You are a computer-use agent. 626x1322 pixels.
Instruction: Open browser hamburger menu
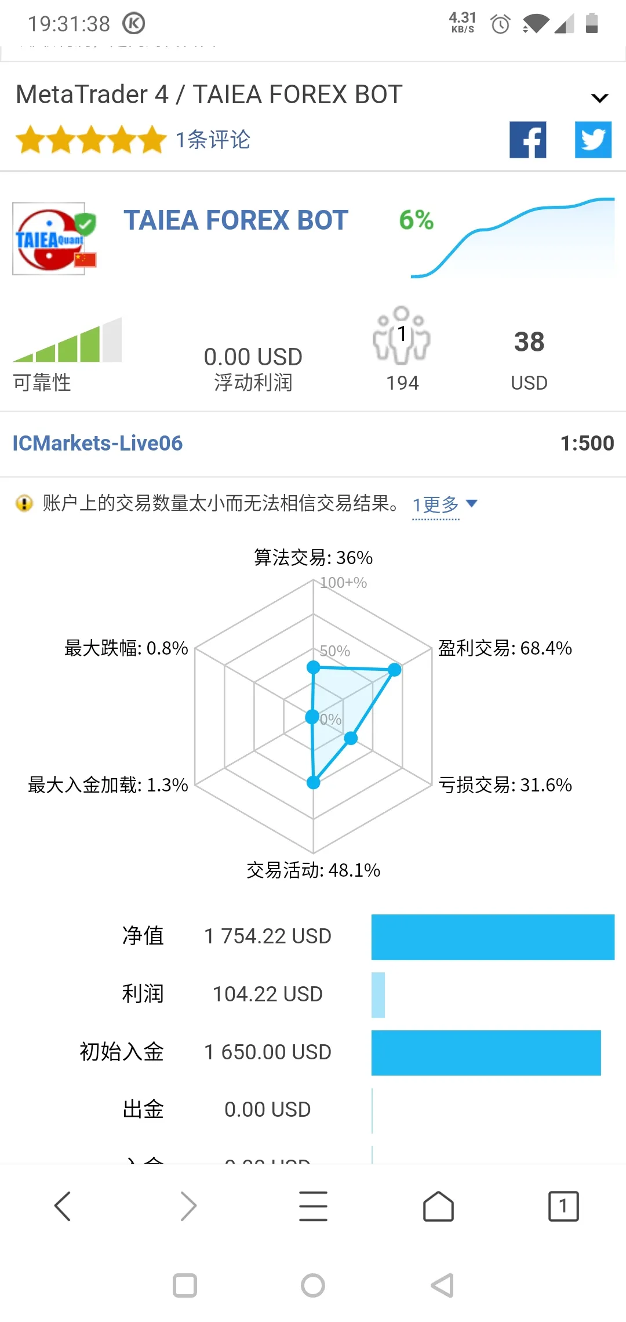pyautogui.click(x=313, y=1207)
